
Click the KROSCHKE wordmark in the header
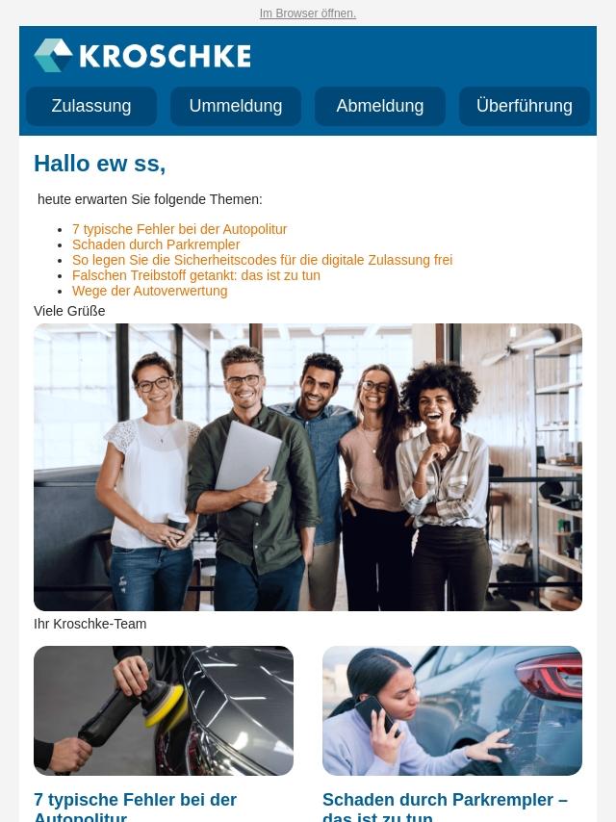(x=166, y=56)
